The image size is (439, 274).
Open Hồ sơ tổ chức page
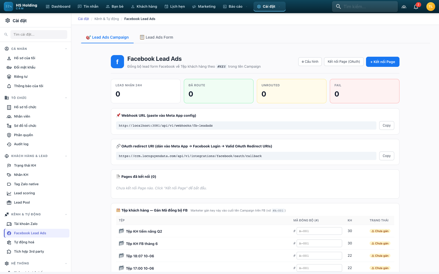[x=36, y=107]
